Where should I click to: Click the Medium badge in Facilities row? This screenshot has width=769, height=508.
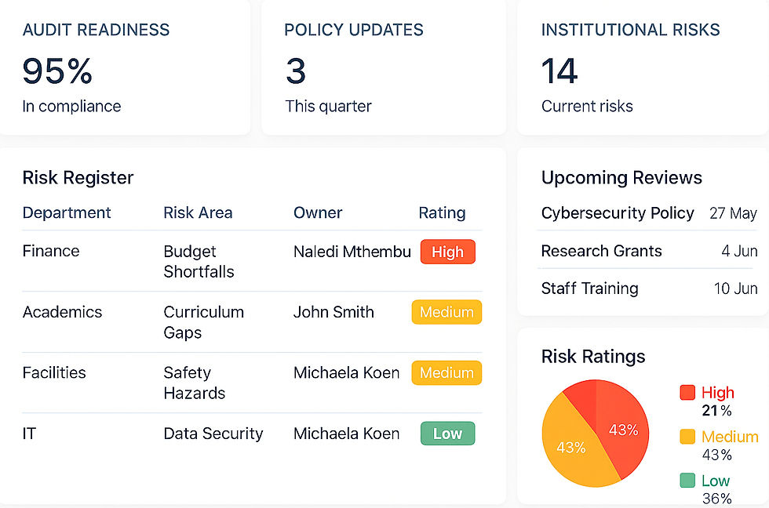(x=446, y=372)
